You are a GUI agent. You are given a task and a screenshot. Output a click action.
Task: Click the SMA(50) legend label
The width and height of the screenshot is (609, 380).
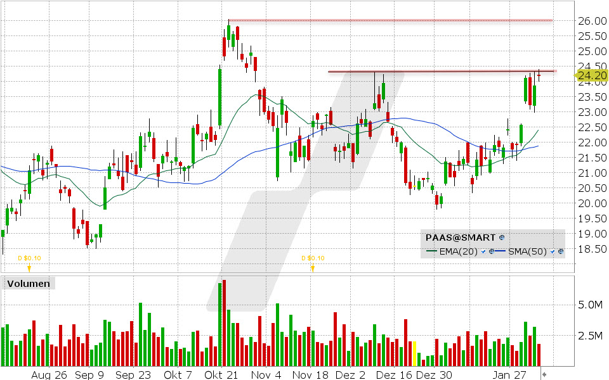coord(527,251)
